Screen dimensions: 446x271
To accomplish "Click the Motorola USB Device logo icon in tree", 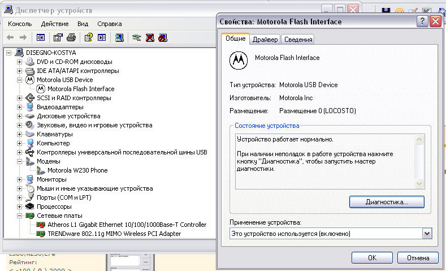I will point(29,80).
